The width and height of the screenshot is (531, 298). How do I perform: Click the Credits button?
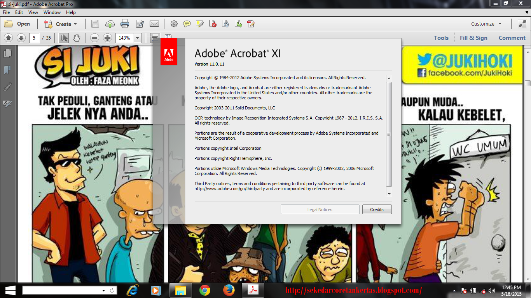point(377,210)
